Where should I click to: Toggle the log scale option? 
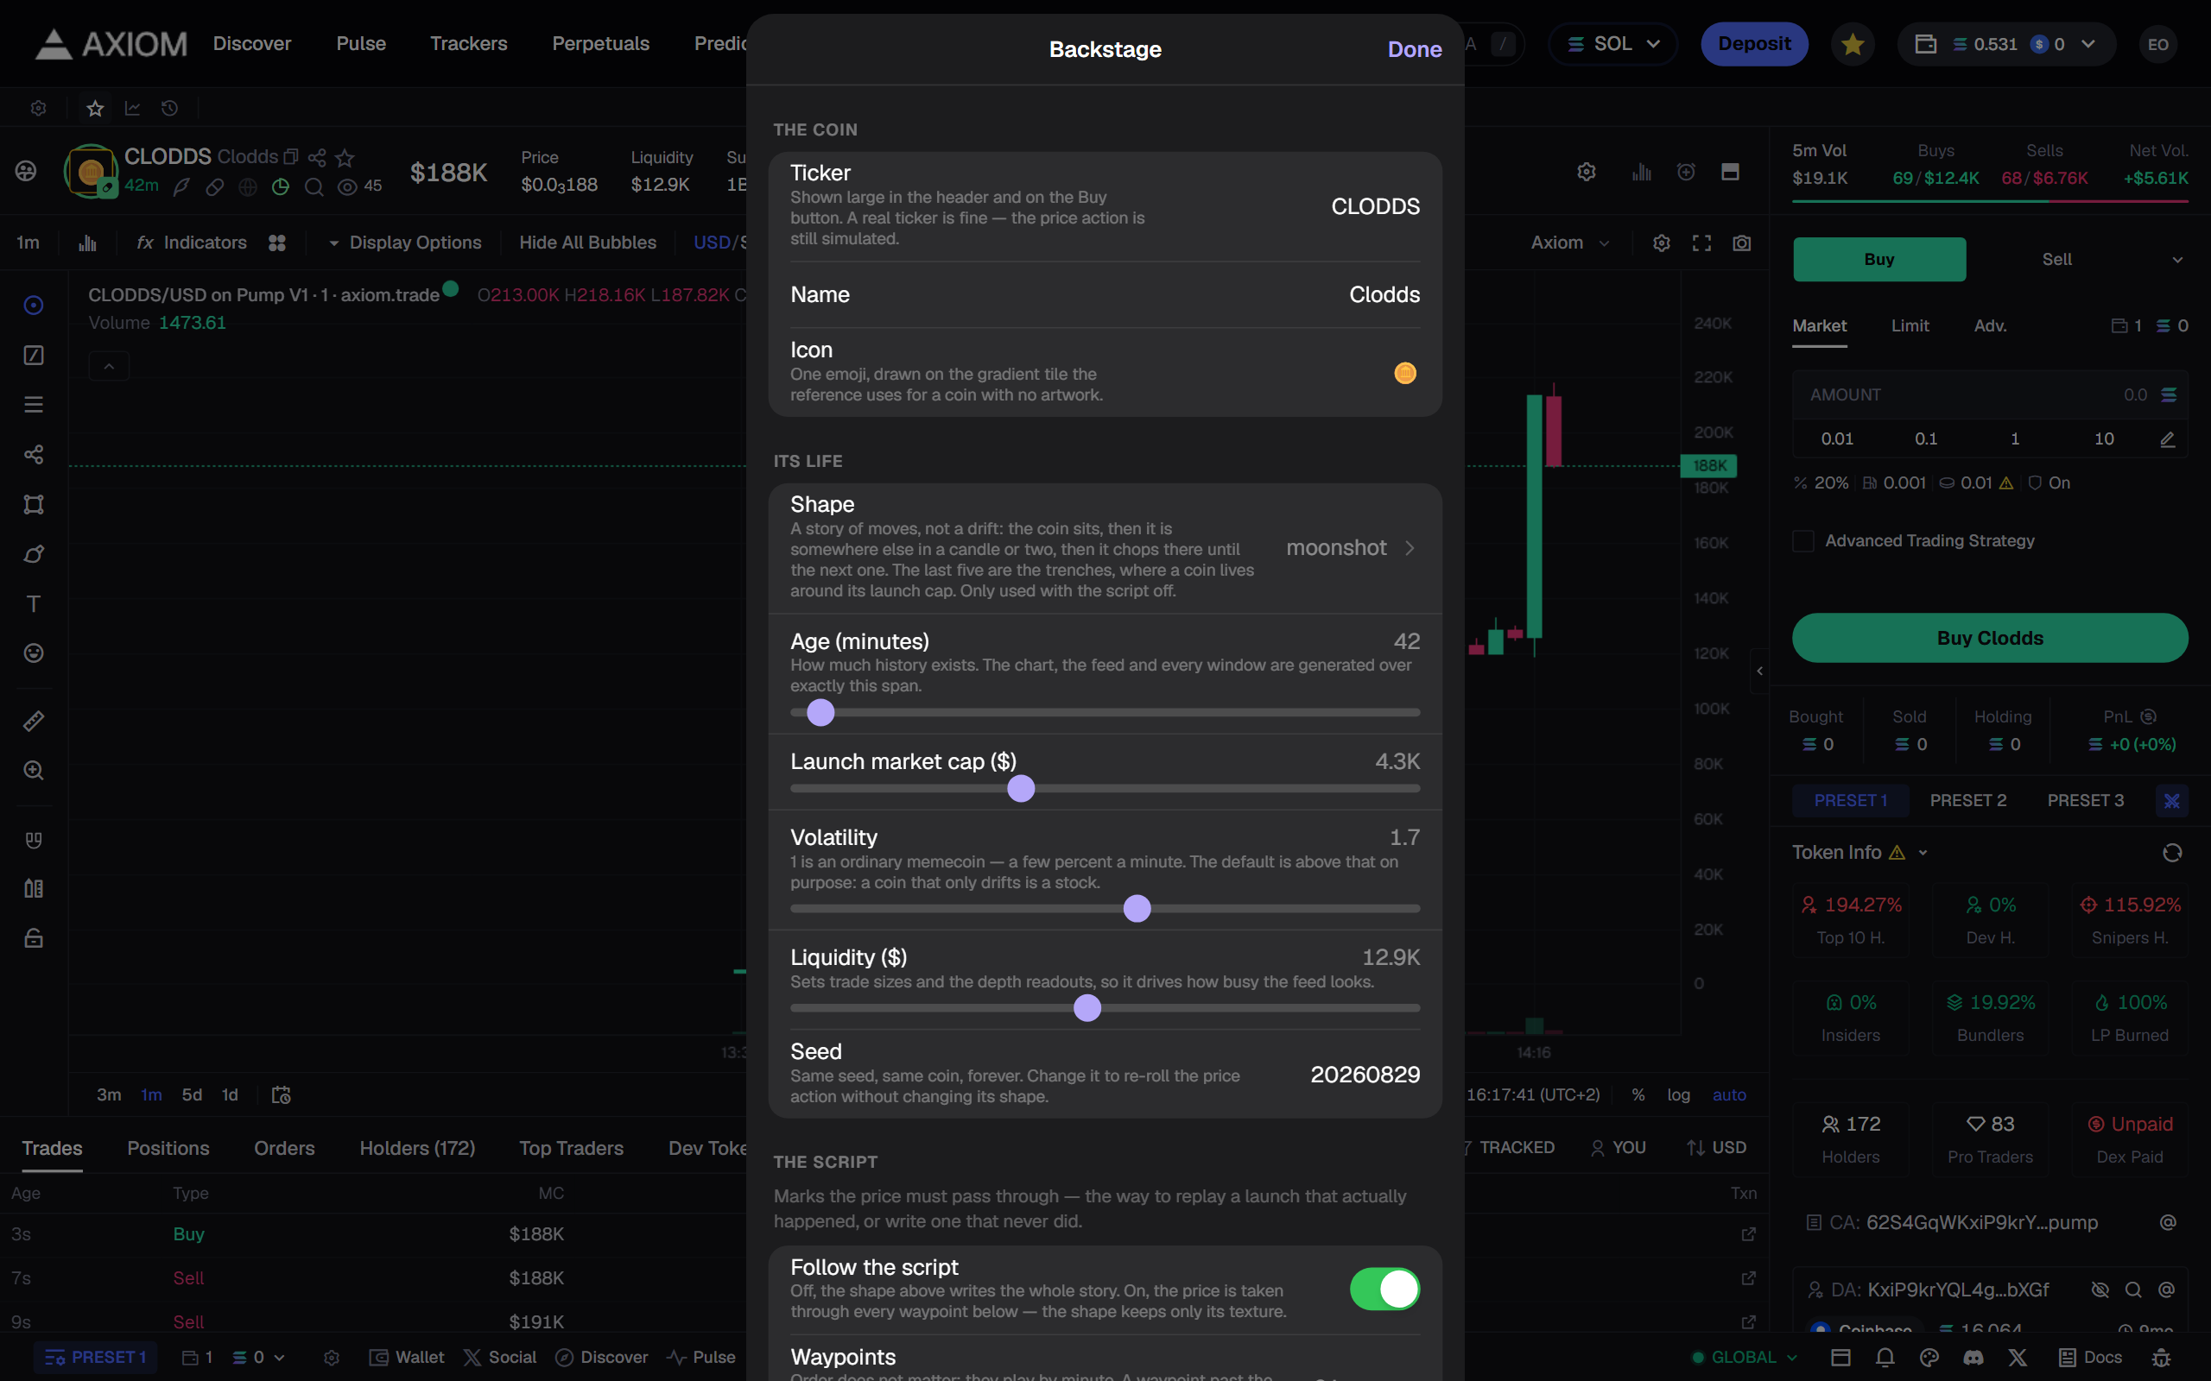click(1677, 1094)
